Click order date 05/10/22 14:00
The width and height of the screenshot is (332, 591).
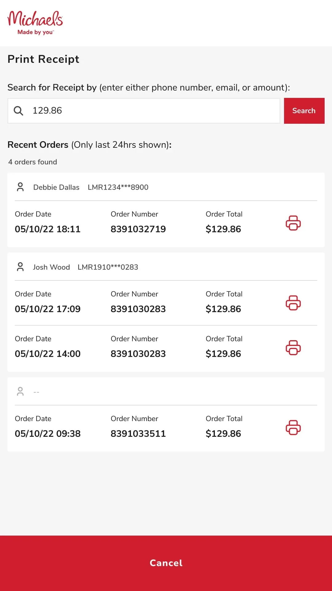48,354
